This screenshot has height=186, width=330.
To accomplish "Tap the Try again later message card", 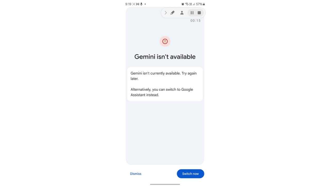I will pos(165,84).
